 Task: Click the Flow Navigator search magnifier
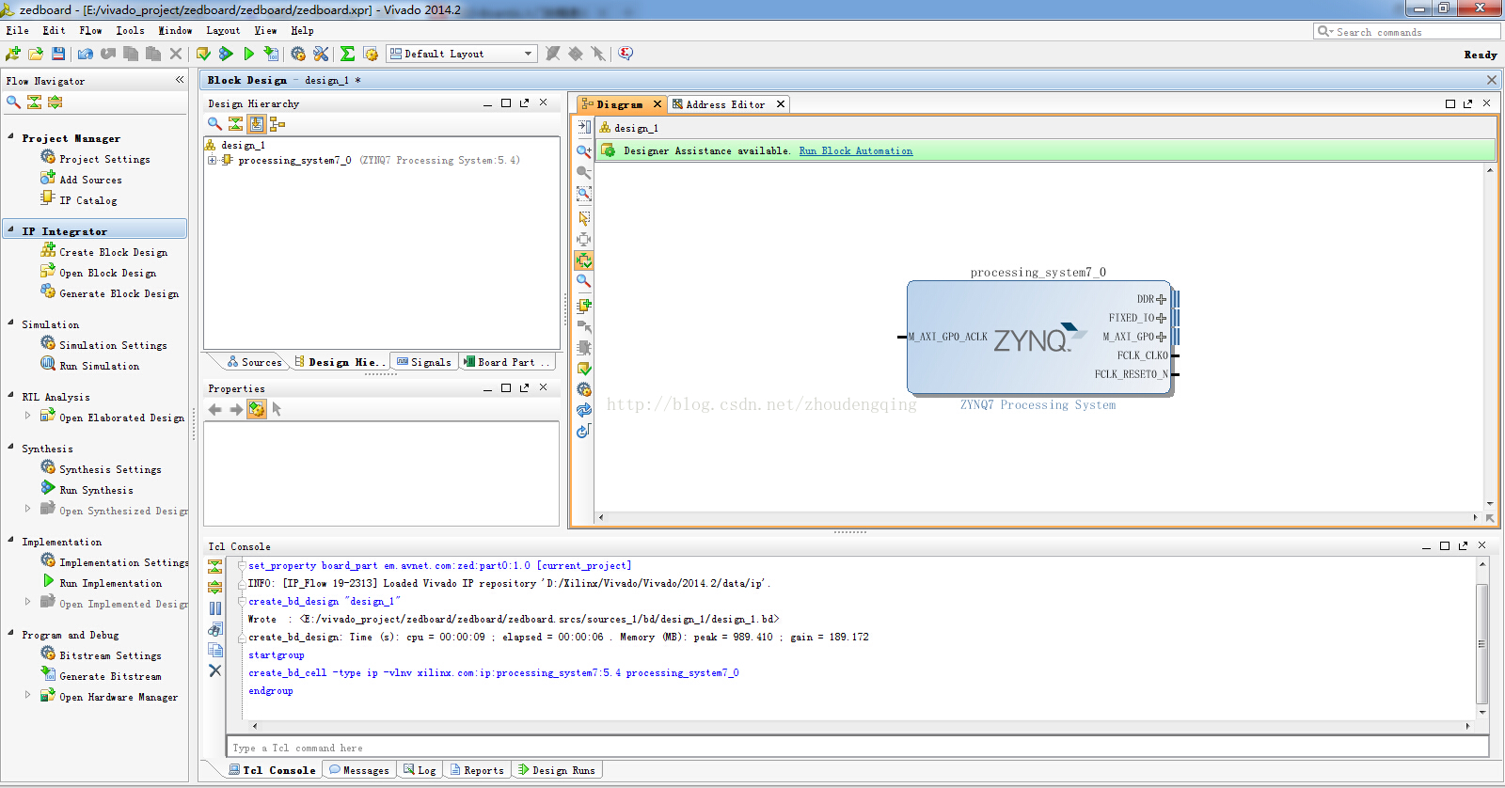coord(13,102)
